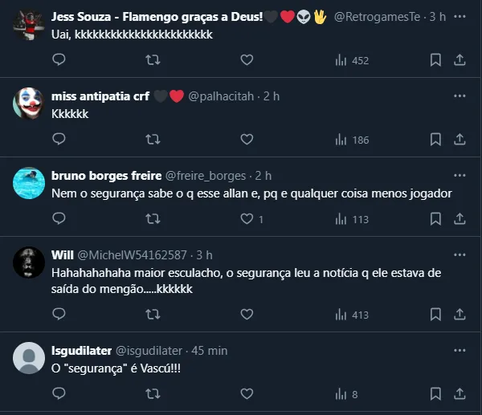This screenshot has width=482, height=415.
Task: Bookmark Will's tweet about segurança
Action: (435, 315)
